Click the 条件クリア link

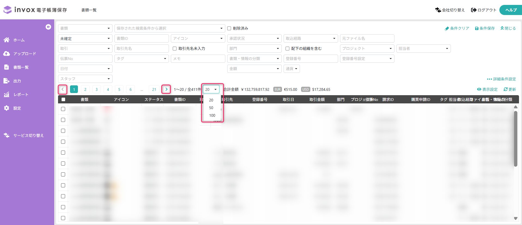coord(457,28)
